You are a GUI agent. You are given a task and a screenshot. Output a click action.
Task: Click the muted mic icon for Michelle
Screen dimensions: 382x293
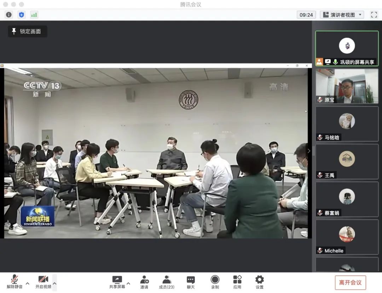click(x=320, y=250)
